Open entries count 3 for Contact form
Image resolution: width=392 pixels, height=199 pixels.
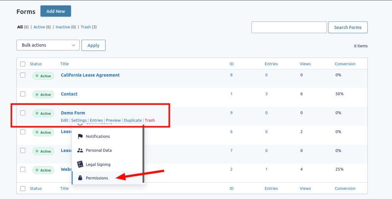click(266, 94)
